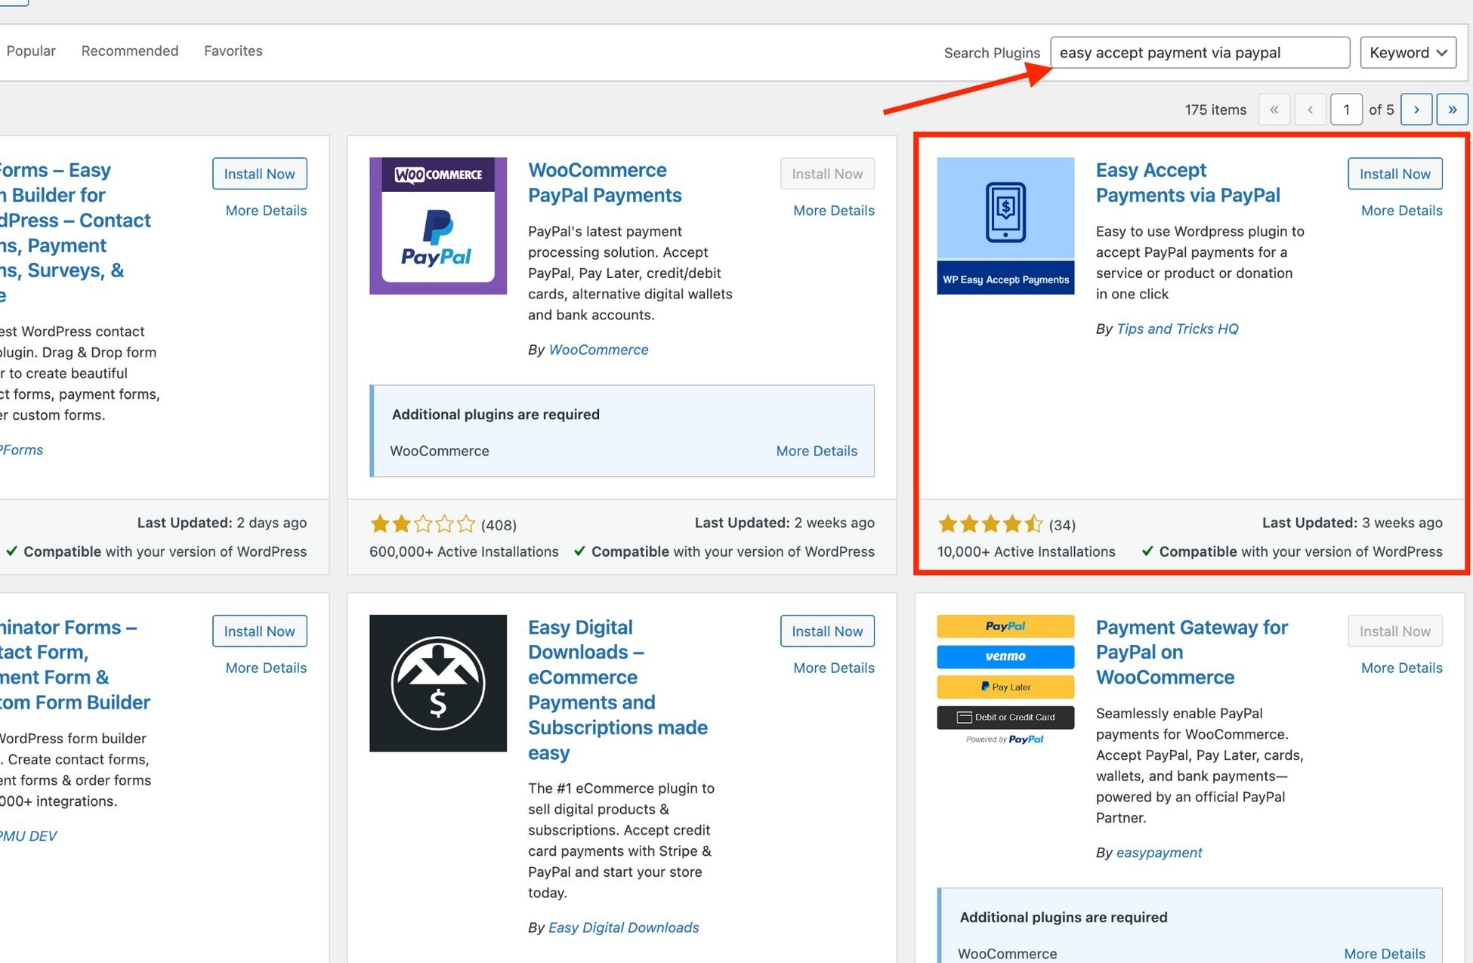Click the '10,000+ Active Installations' text
The height and width of the screenshot is (963, 1473).
point(1026,552)
